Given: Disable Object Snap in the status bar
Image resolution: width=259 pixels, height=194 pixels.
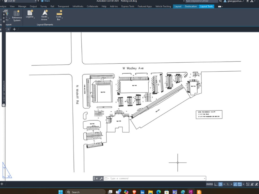Looking at the screenshot, I should tap(240, 184).
